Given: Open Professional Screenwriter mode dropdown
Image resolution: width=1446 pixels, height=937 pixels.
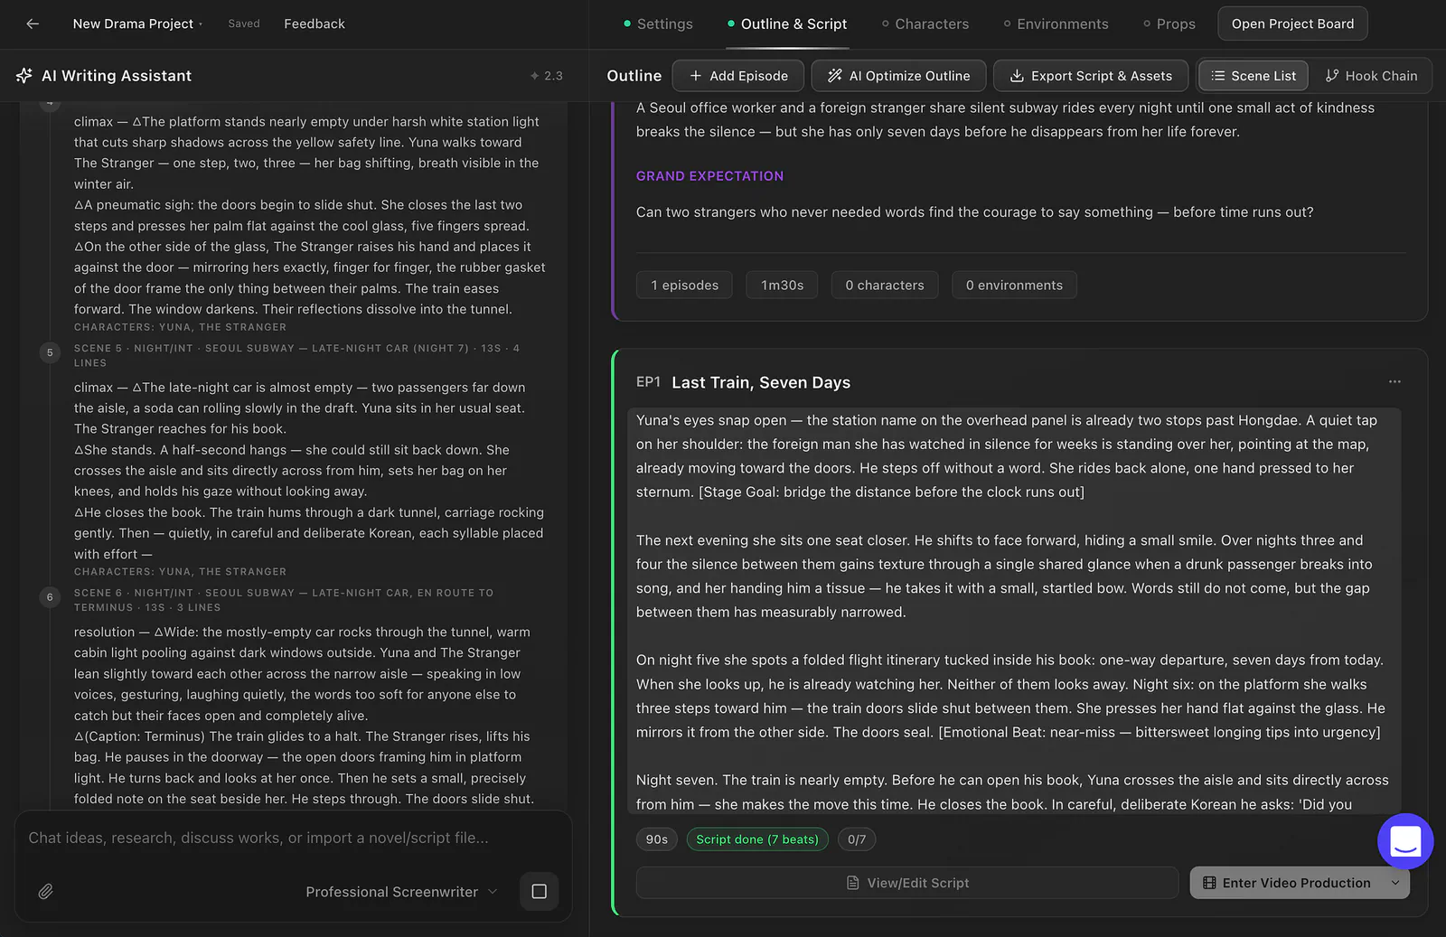Looking at the screenshot, I should point(401,892).
